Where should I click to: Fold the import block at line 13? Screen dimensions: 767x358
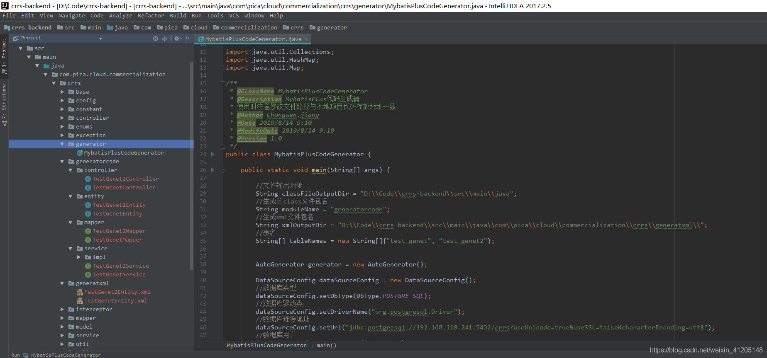tap(223, 68)
